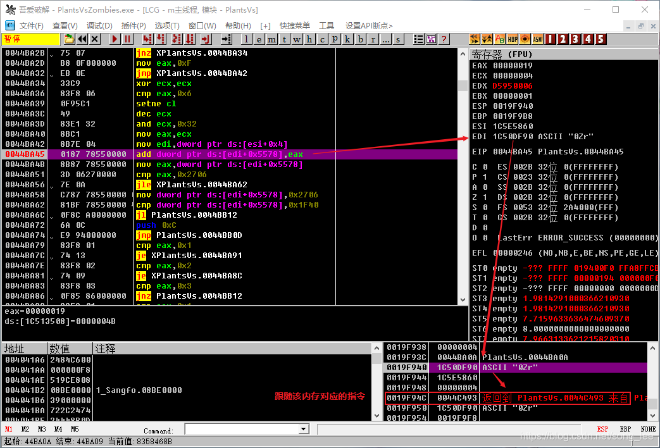Screen dimensions: 660x448
Task: Go to address in disassembler
Action: pyautogui.click(x=227, y=39)
